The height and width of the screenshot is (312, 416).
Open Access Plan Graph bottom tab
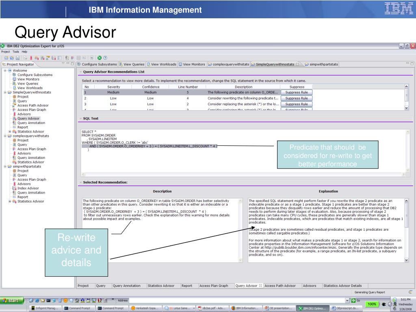click(214, 286)
